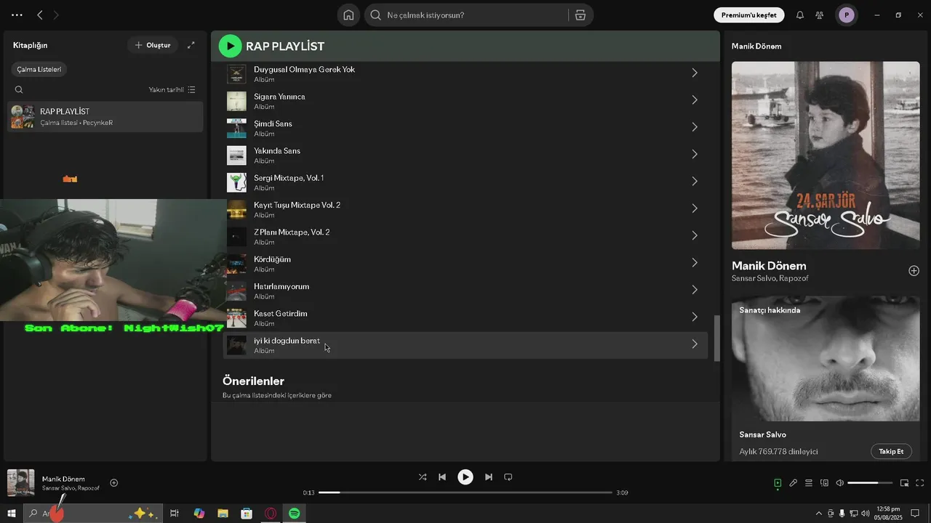Mute with the volume speaker icon
The height and width of the screenshot is (523, 931).
point(839,483)
